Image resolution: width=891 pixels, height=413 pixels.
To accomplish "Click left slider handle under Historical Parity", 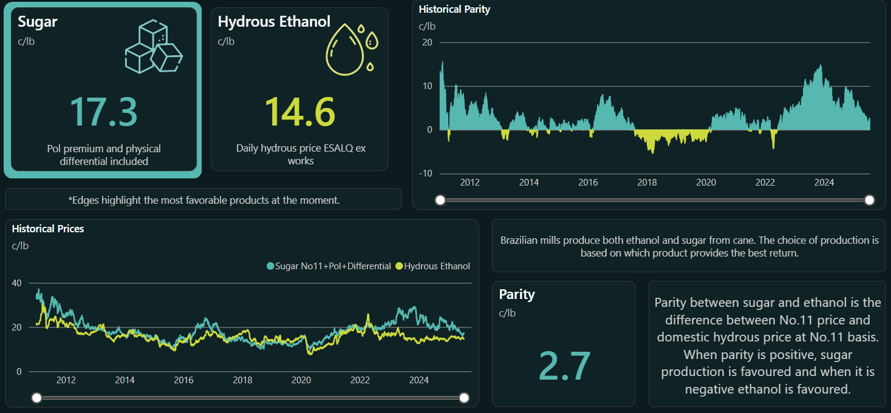I will pyautogui.click(x=440, y=200).
